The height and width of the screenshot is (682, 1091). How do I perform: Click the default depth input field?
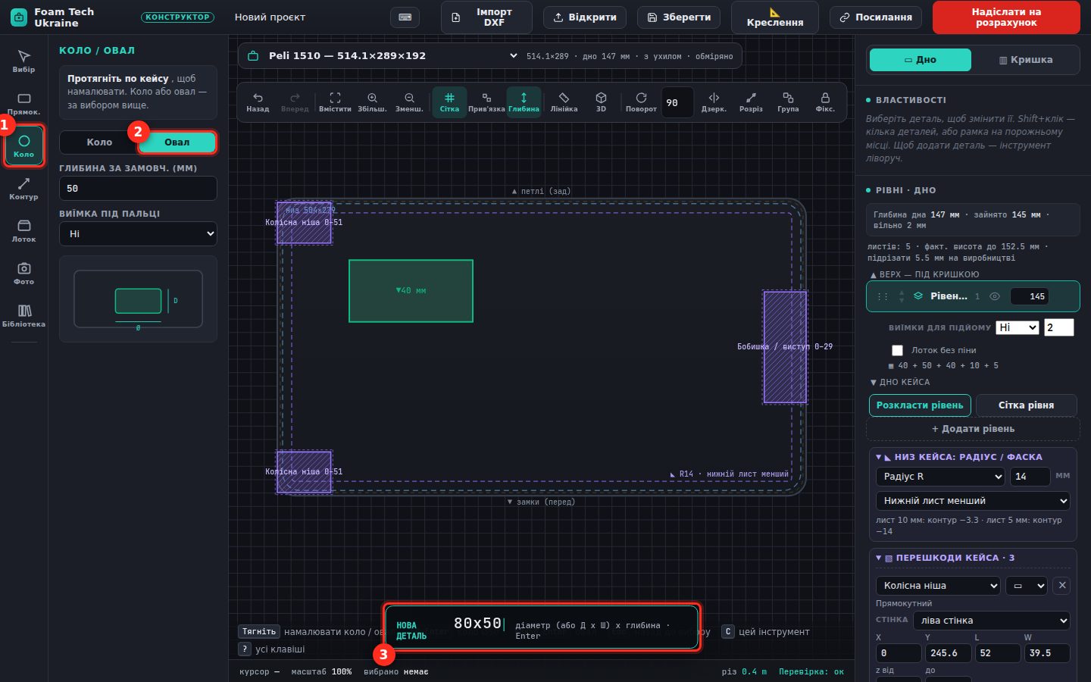[x=138, y=189]
